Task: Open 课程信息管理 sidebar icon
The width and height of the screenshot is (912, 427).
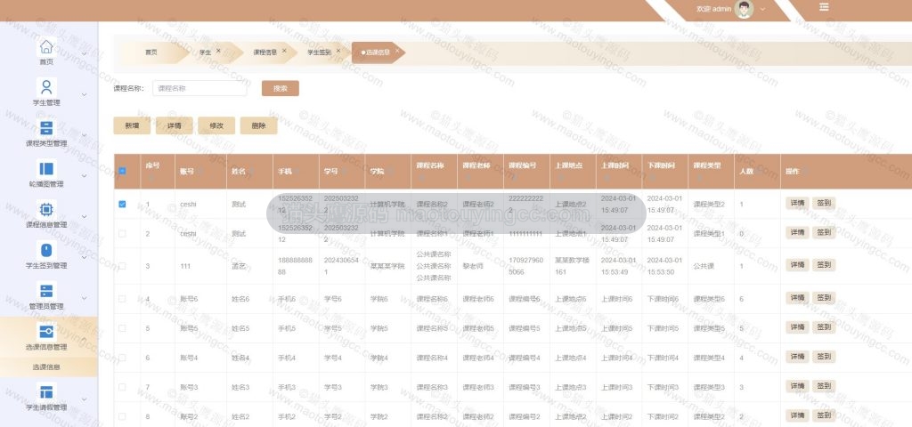Action: tap(46, 209)
